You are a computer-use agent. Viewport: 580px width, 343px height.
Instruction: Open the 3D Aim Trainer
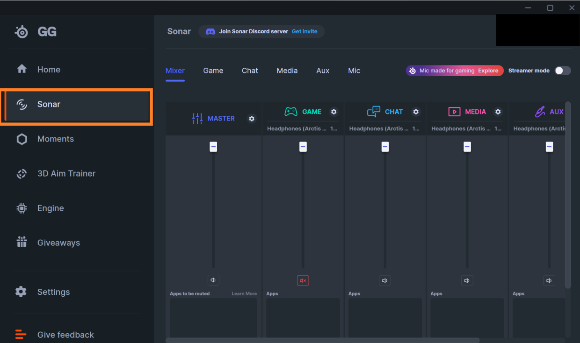[x=66, y=173]
